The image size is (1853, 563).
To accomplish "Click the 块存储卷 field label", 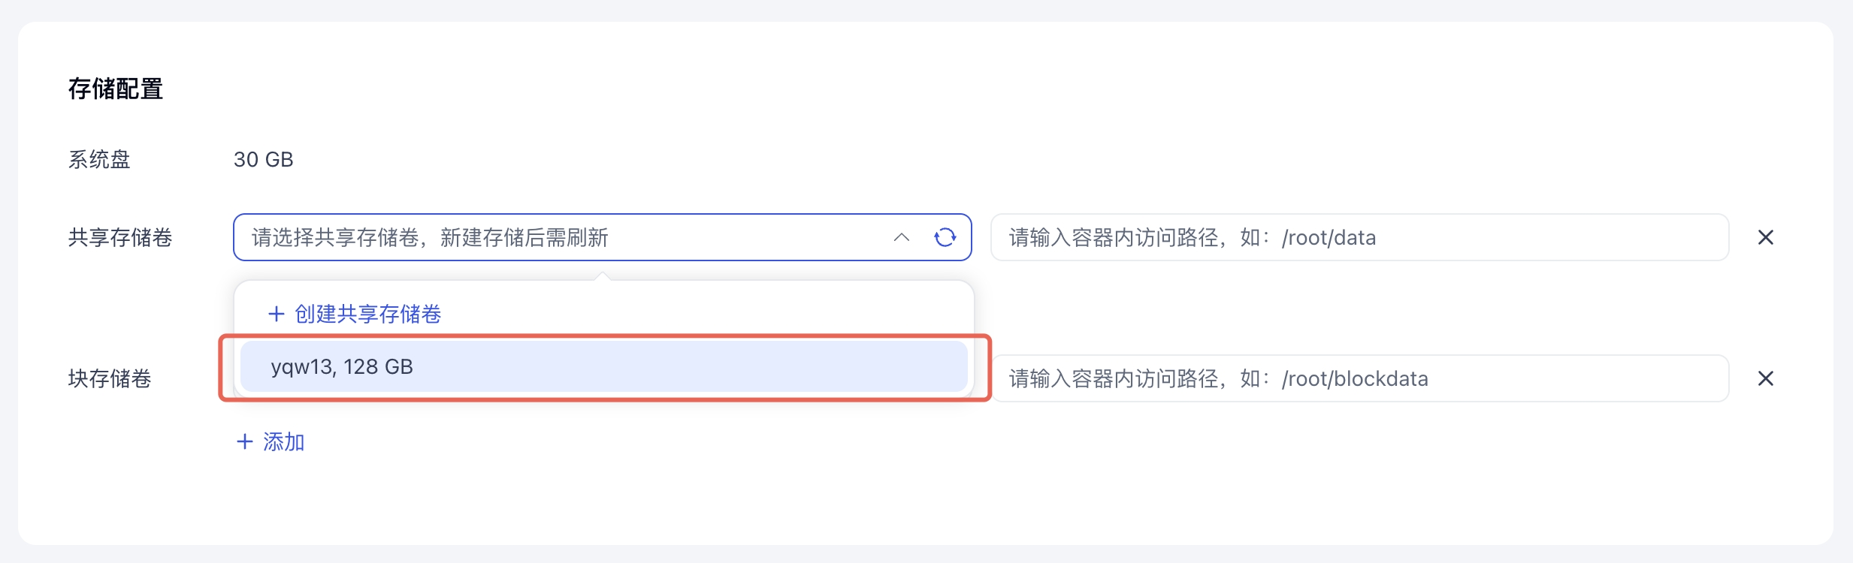I will pos(110,378).
